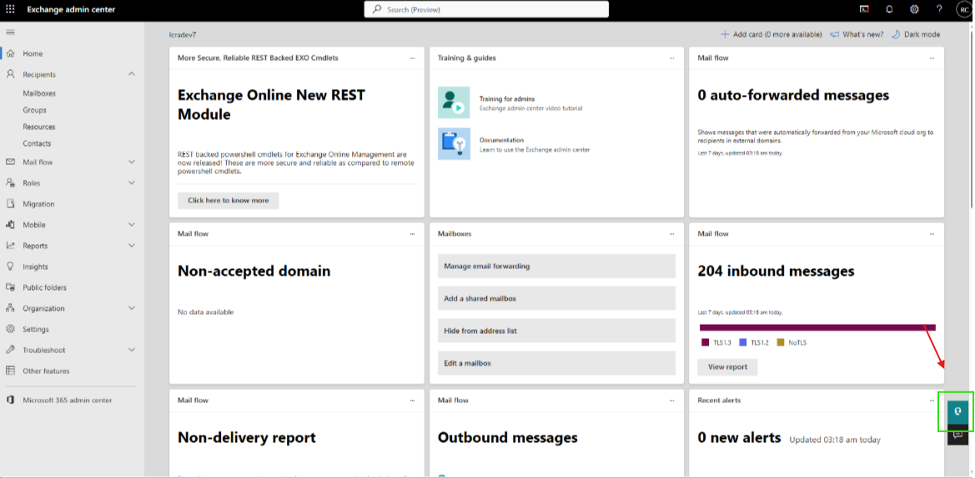Click the Settings gear icon in sidebar
This screenshot has width=975, height=478.
(10, 329)
